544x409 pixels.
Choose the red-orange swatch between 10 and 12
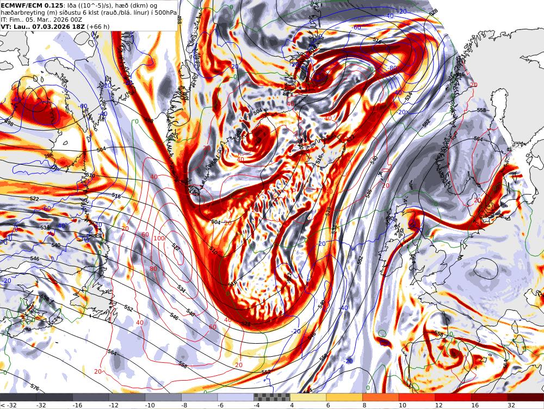tap(417, 397)
